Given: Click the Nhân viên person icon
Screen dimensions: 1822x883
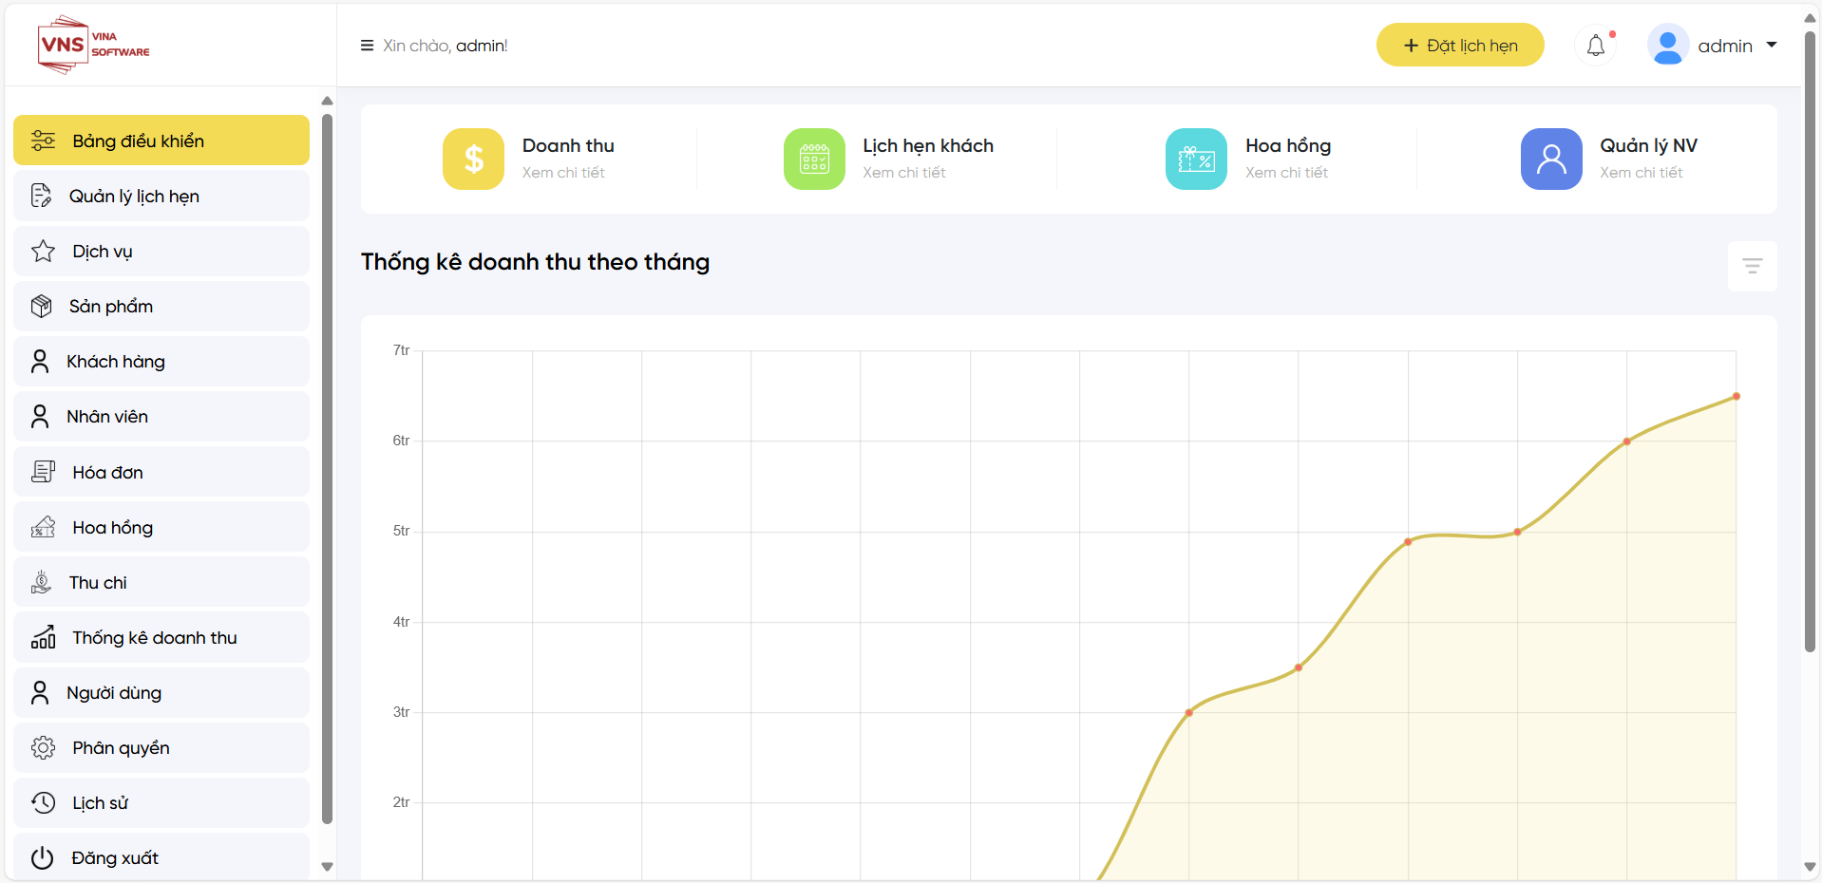Looking at the screenshot, I should pyautogui.click(x=40, y=416).
